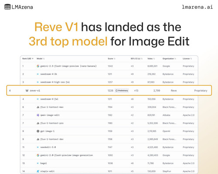Click OpenAI icon beside gpt-image-1

(38, 131)
